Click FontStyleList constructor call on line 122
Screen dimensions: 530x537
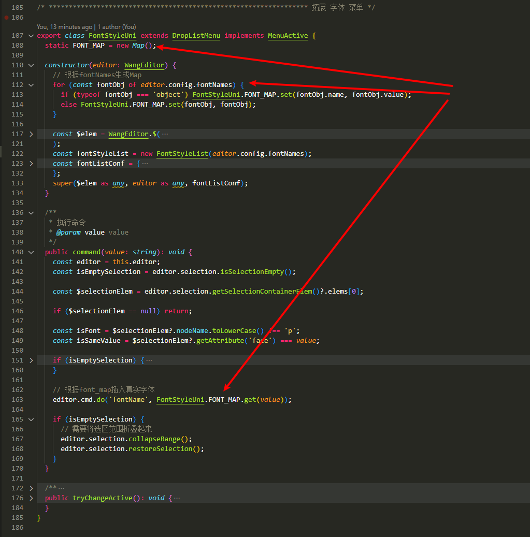pyautogui.click(x=182, y=154)
